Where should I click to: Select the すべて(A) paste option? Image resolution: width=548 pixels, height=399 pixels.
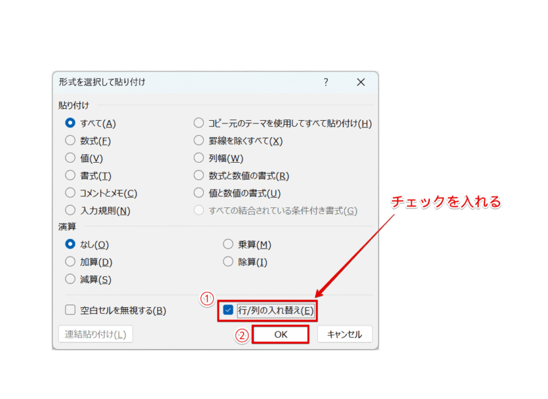point(70,123)
